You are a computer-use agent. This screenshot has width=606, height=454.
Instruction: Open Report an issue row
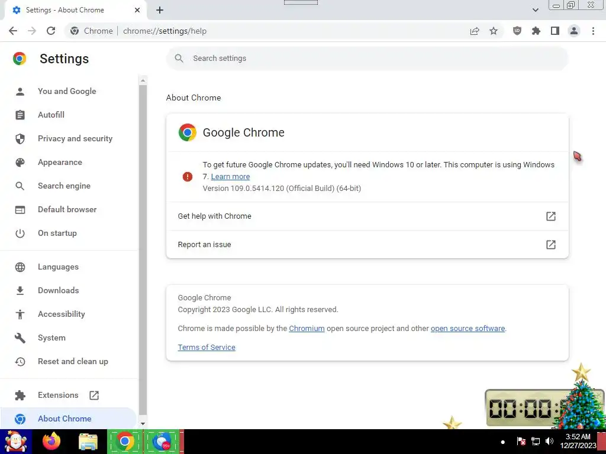(x=367, y=244)
